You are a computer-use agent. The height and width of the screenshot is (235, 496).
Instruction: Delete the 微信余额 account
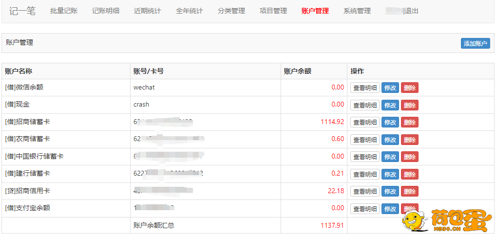[410, 88]
